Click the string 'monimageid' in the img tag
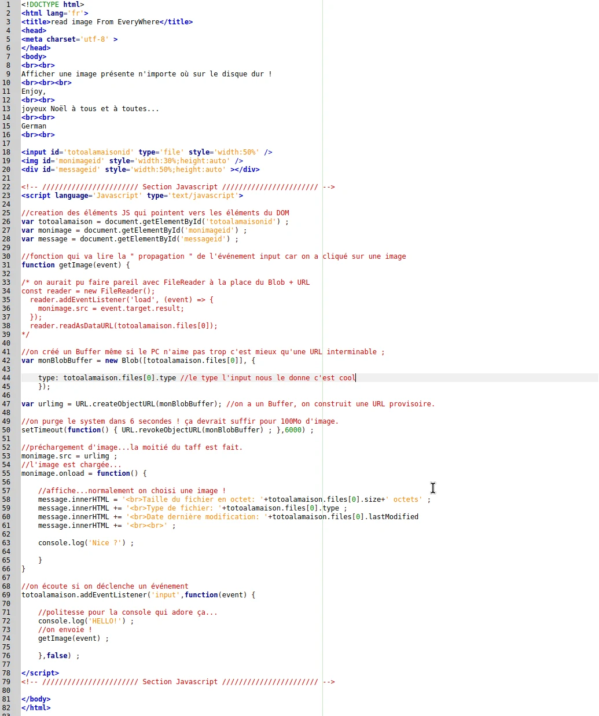This screenshot has height=716, width=599. pos(80,161)
